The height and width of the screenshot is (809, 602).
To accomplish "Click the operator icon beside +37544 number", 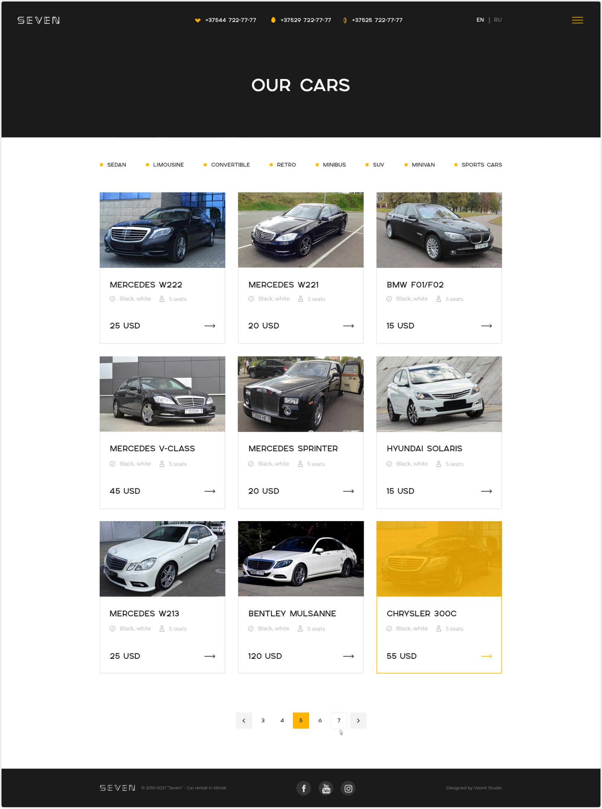I will (x=198, y=20).
